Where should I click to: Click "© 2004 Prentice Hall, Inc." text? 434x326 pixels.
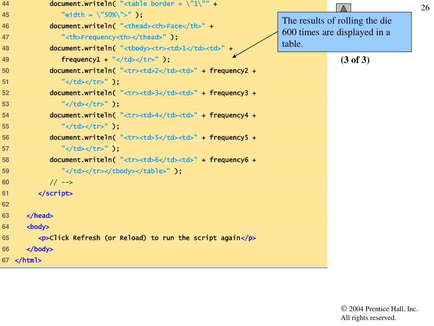coord(379,309)
